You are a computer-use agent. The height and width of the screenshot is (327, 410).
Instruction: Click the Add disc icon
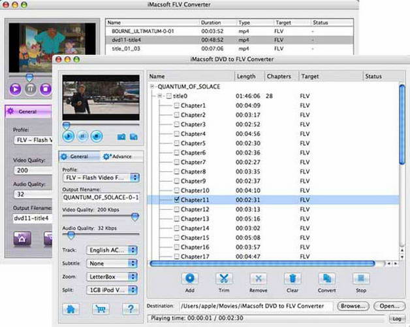pyautogui.click(x=189, y=279)
